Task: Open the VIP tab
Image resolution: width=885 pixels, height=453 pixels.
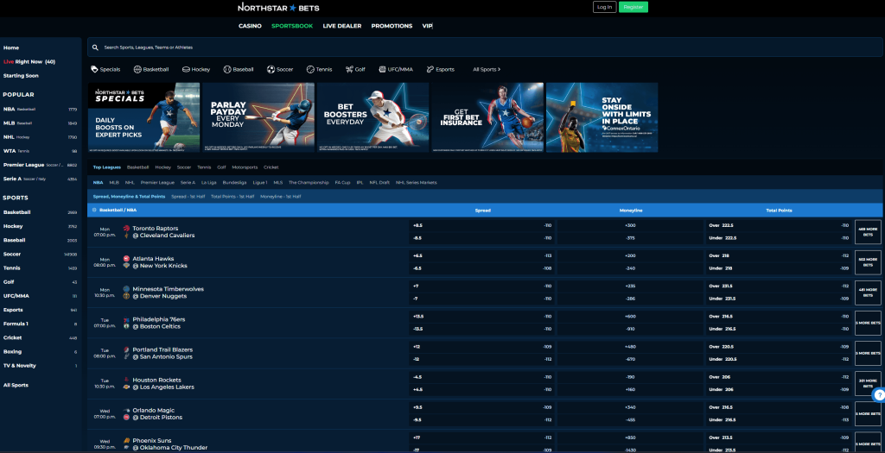Action: coord(427,26)
